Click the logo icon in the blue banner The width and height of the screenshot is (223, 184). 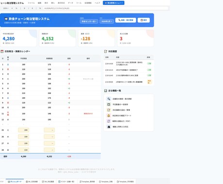6,19
